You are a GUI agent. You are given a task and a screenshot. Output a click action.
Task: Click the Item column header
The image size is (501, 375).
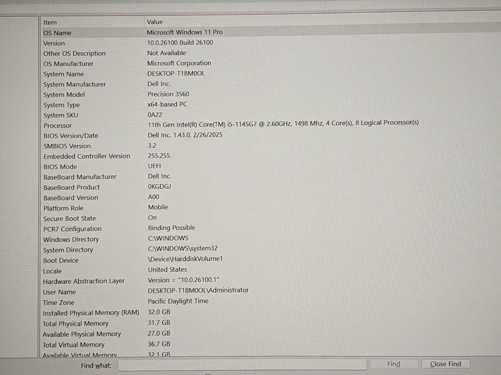[x=50, y=22]
